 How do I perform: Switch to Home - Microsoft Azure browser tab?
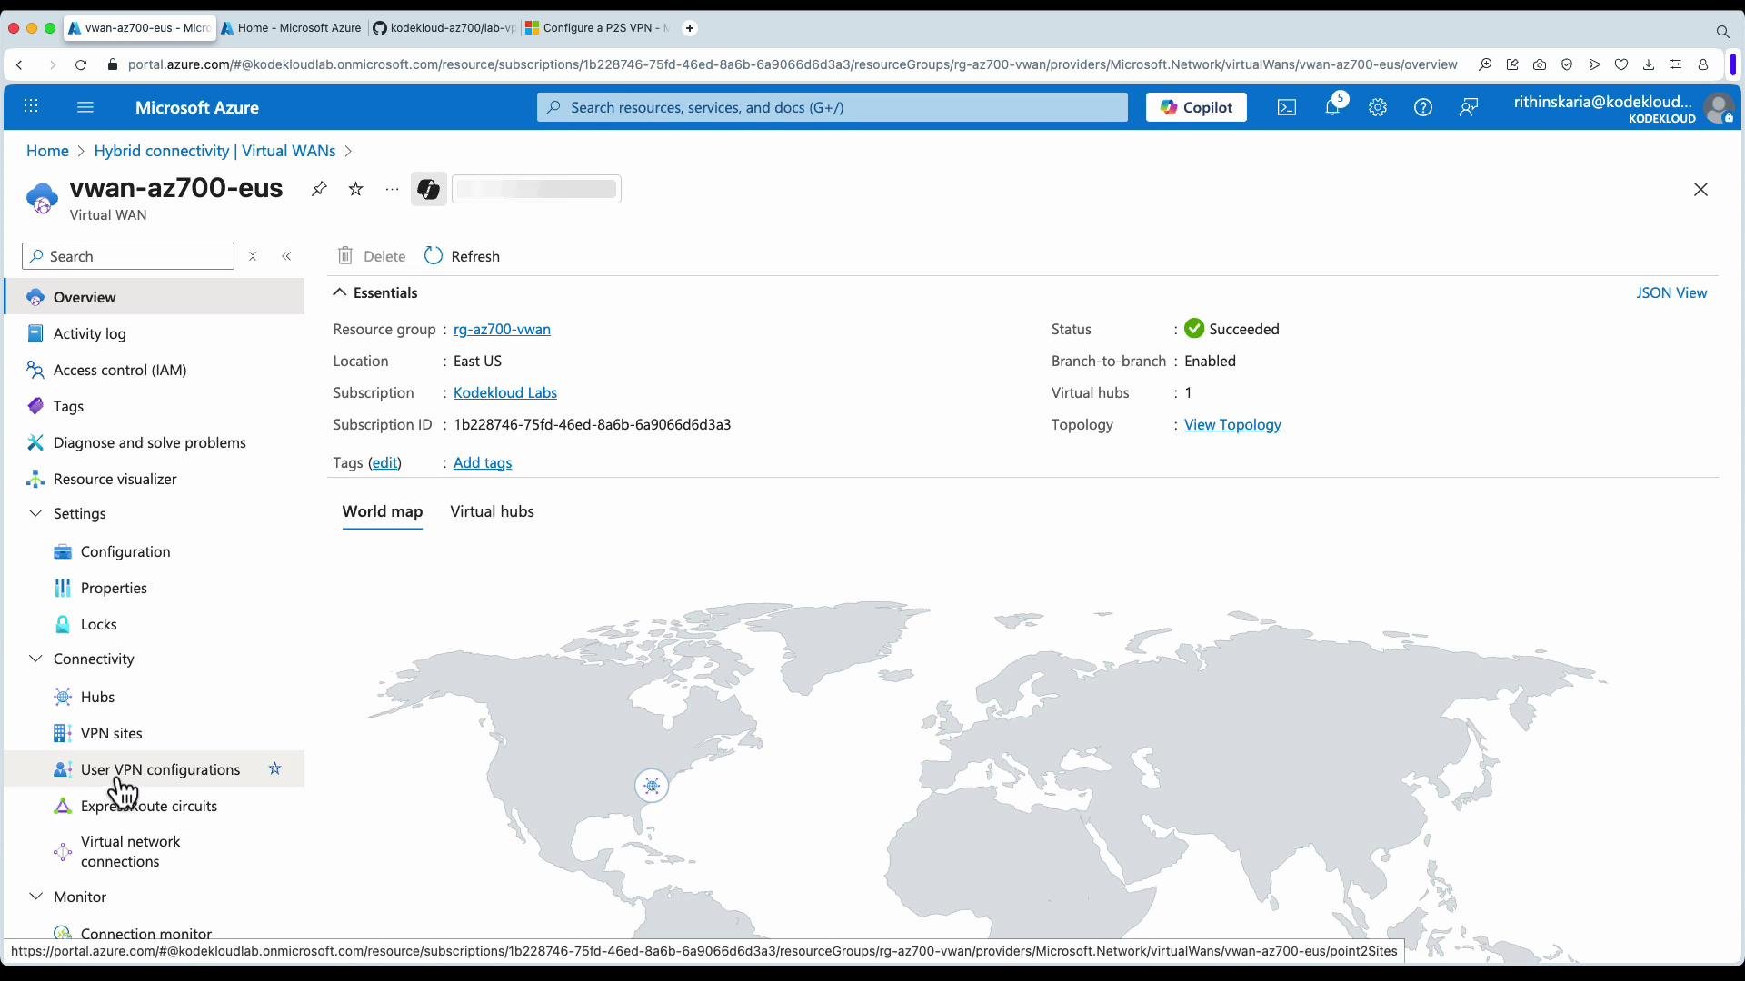293,28
